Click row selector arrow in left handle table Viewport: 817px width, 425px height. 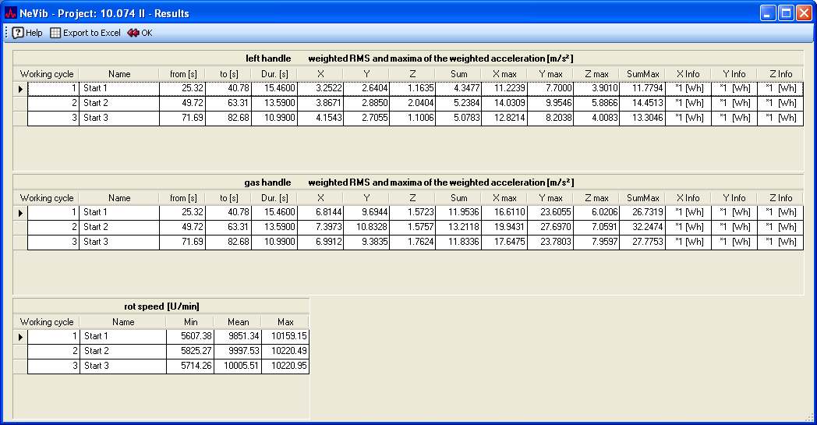[20, 89]
